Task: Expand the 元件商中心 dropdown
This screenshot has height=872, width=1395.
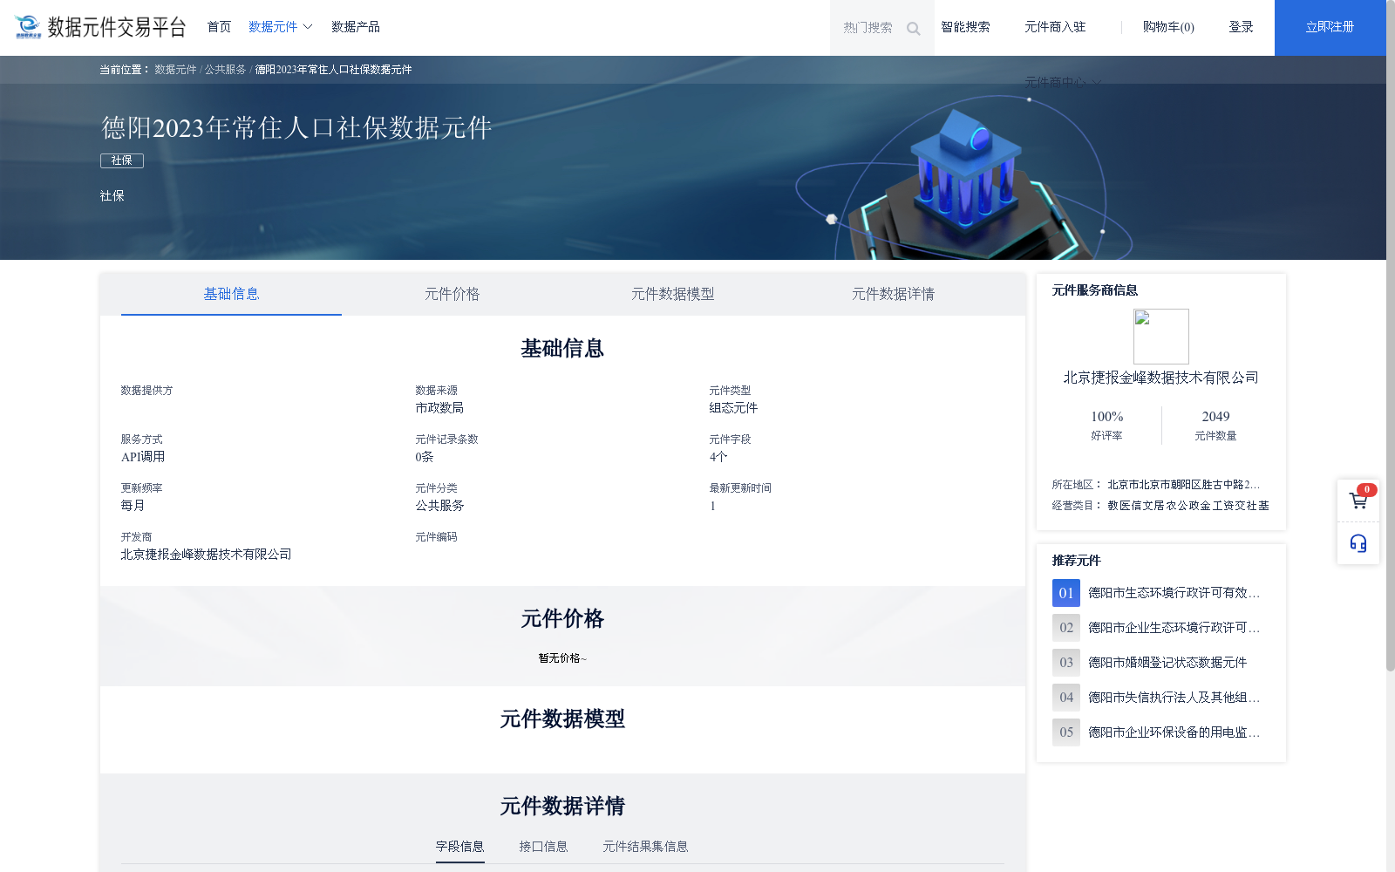Action: [1062, 82]
